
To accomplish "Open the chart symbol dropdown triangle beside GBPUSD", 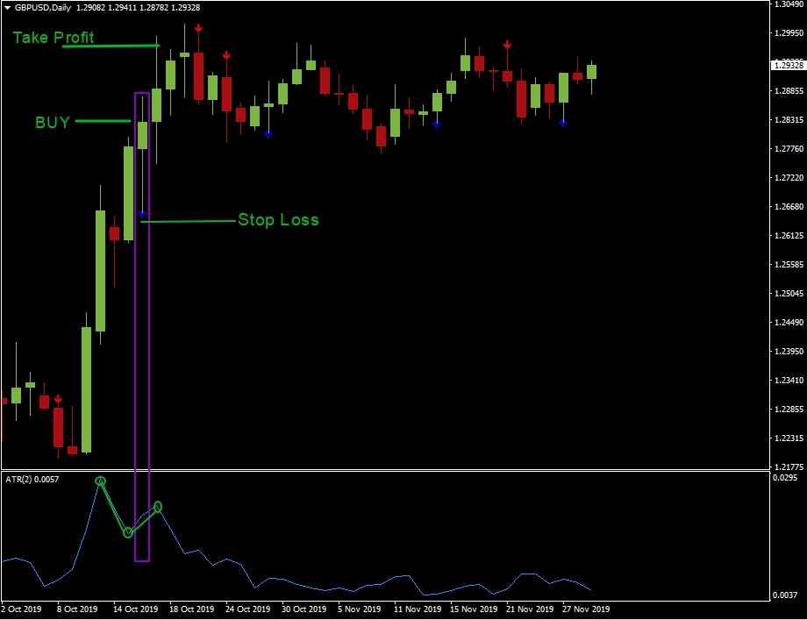I will click(7, 7).
